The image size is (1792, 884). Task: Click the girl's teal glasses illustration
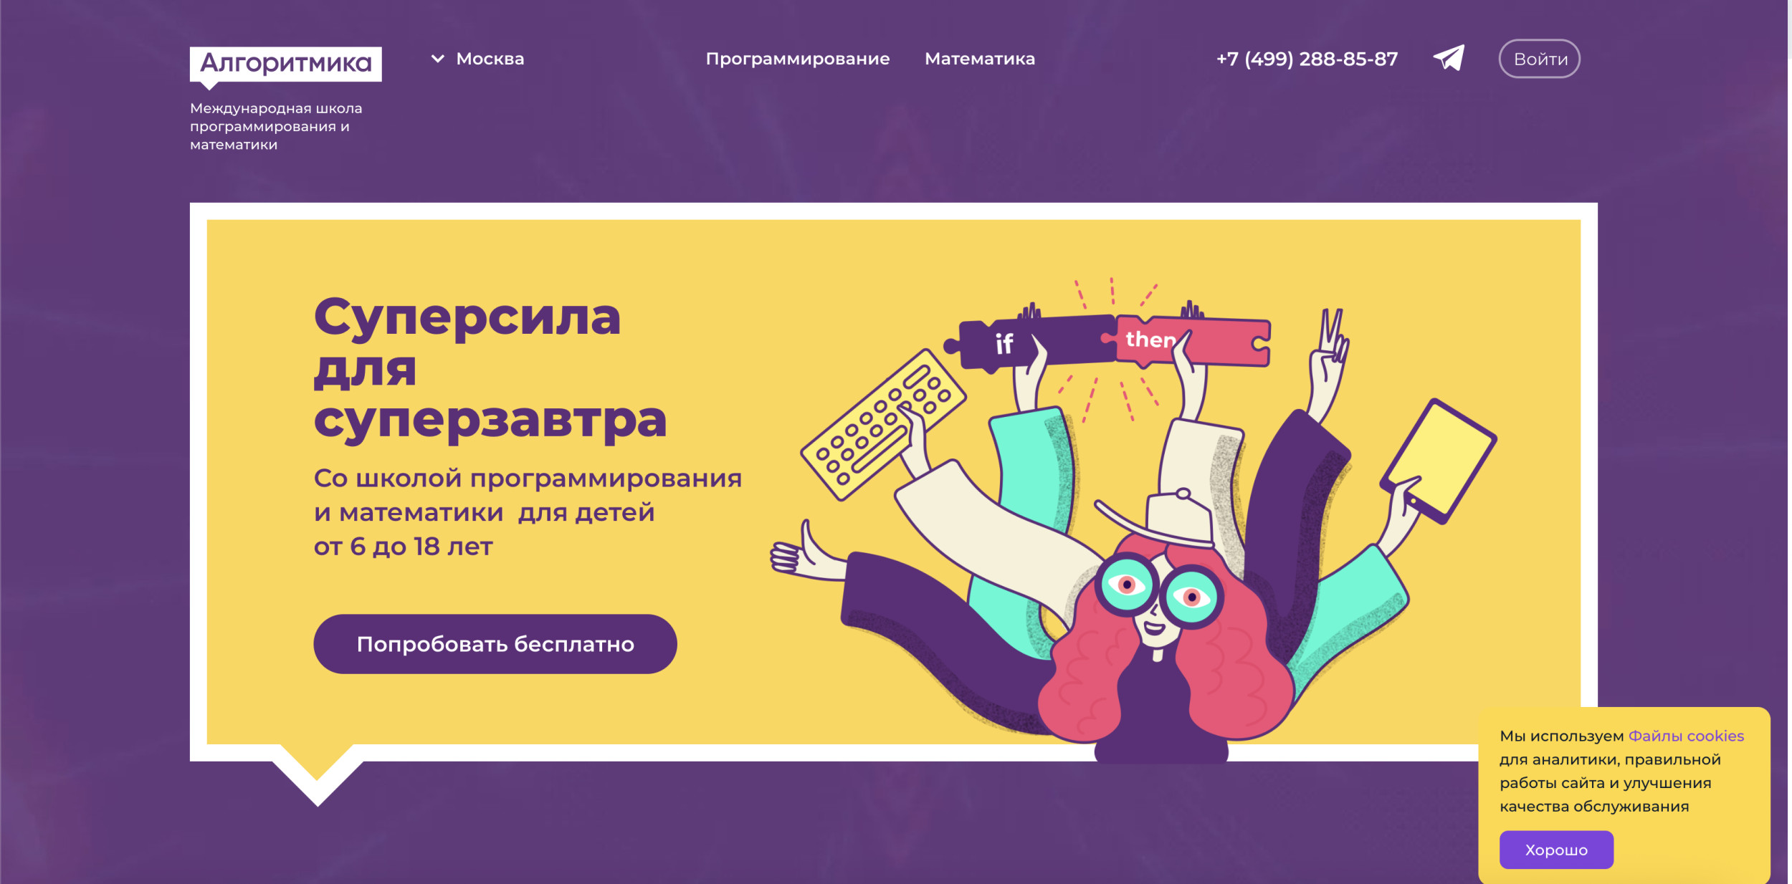[x=1159, y=591]
